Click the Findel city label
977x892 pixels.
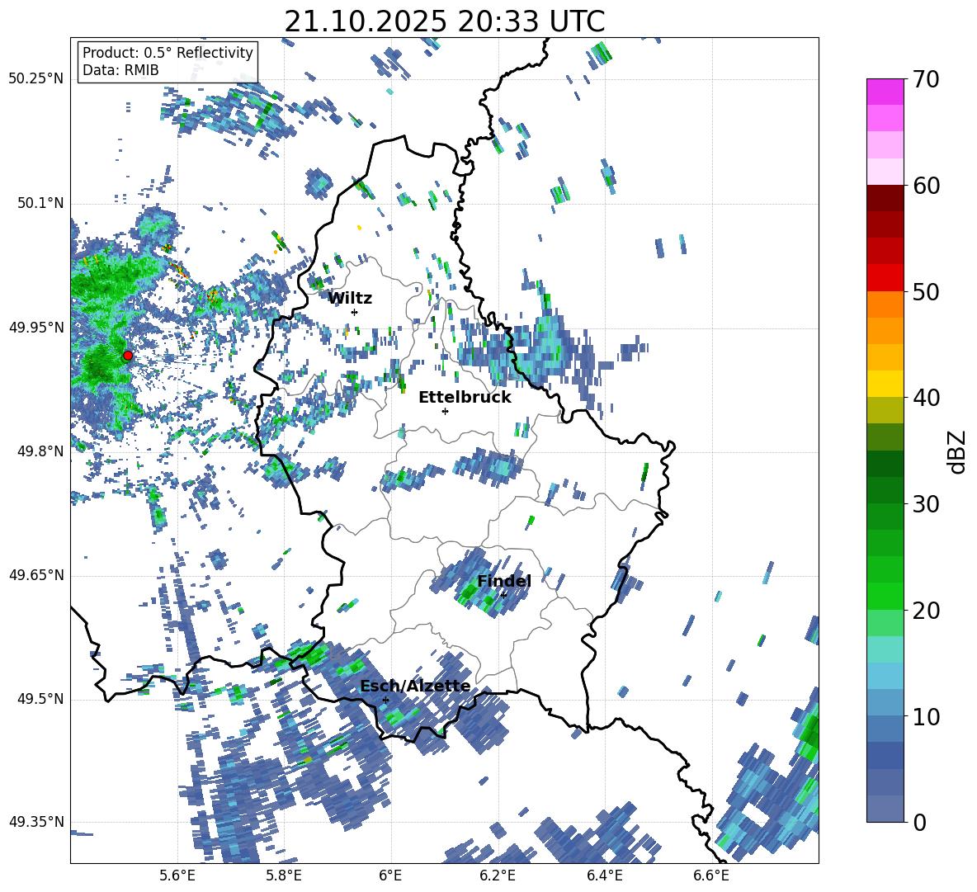[x=504, y=581]
